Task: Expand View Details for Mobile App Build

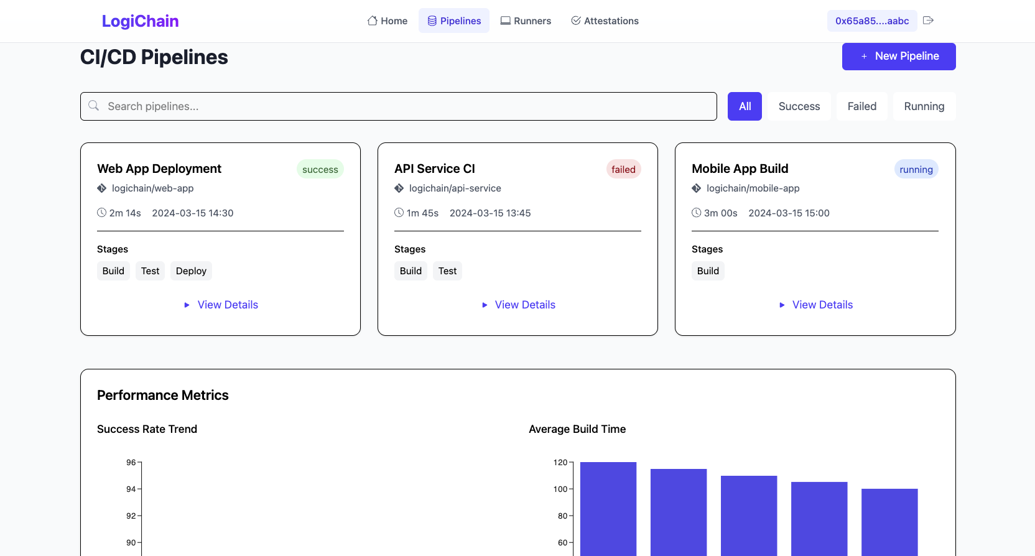Action: point(815,305)
